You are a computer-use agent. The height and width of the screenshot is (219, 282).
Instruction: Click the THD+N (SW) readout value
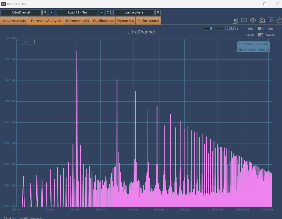pyautogui.click(x=253, y=50)
